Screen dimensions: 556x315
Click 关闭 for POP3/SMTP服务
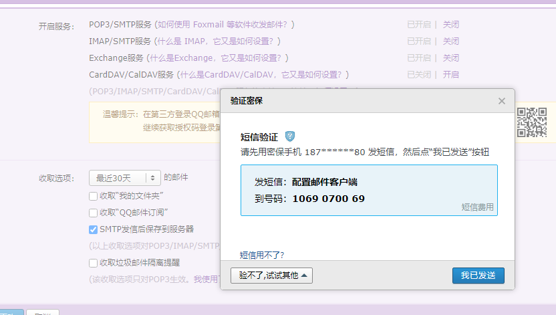tap(451, 25)
